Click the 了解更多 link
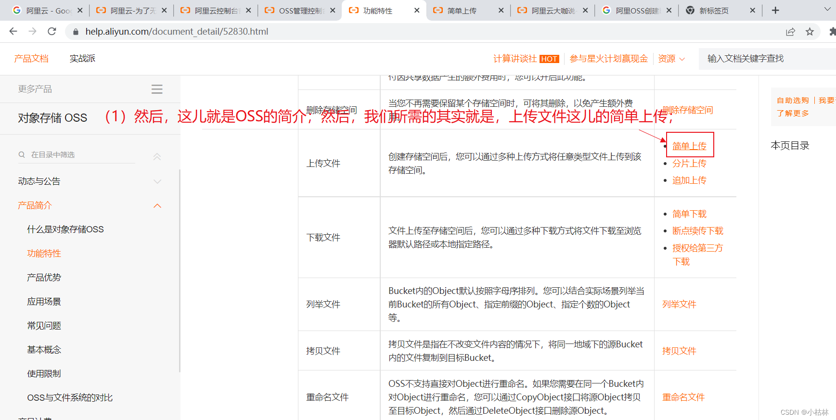This screenshot has width=836, height=420. click(793, 113)
